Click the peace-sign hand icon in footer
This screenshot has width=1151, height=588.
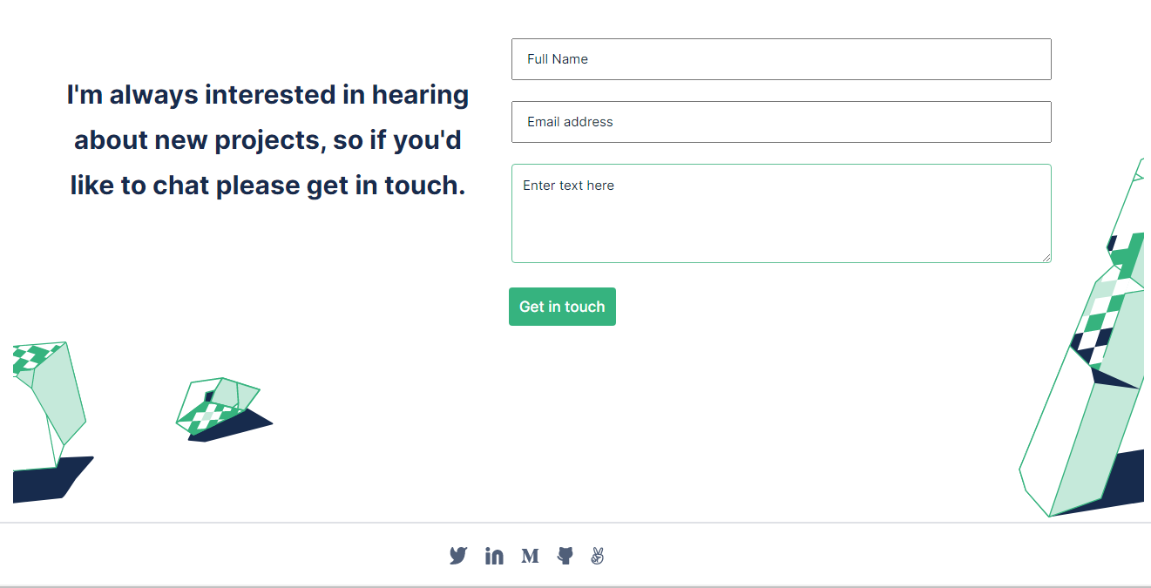pos(599,555)
